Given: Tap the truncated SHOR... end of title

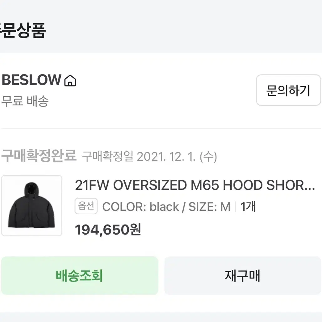Looking at the screenshot, I should pos(291,185).
